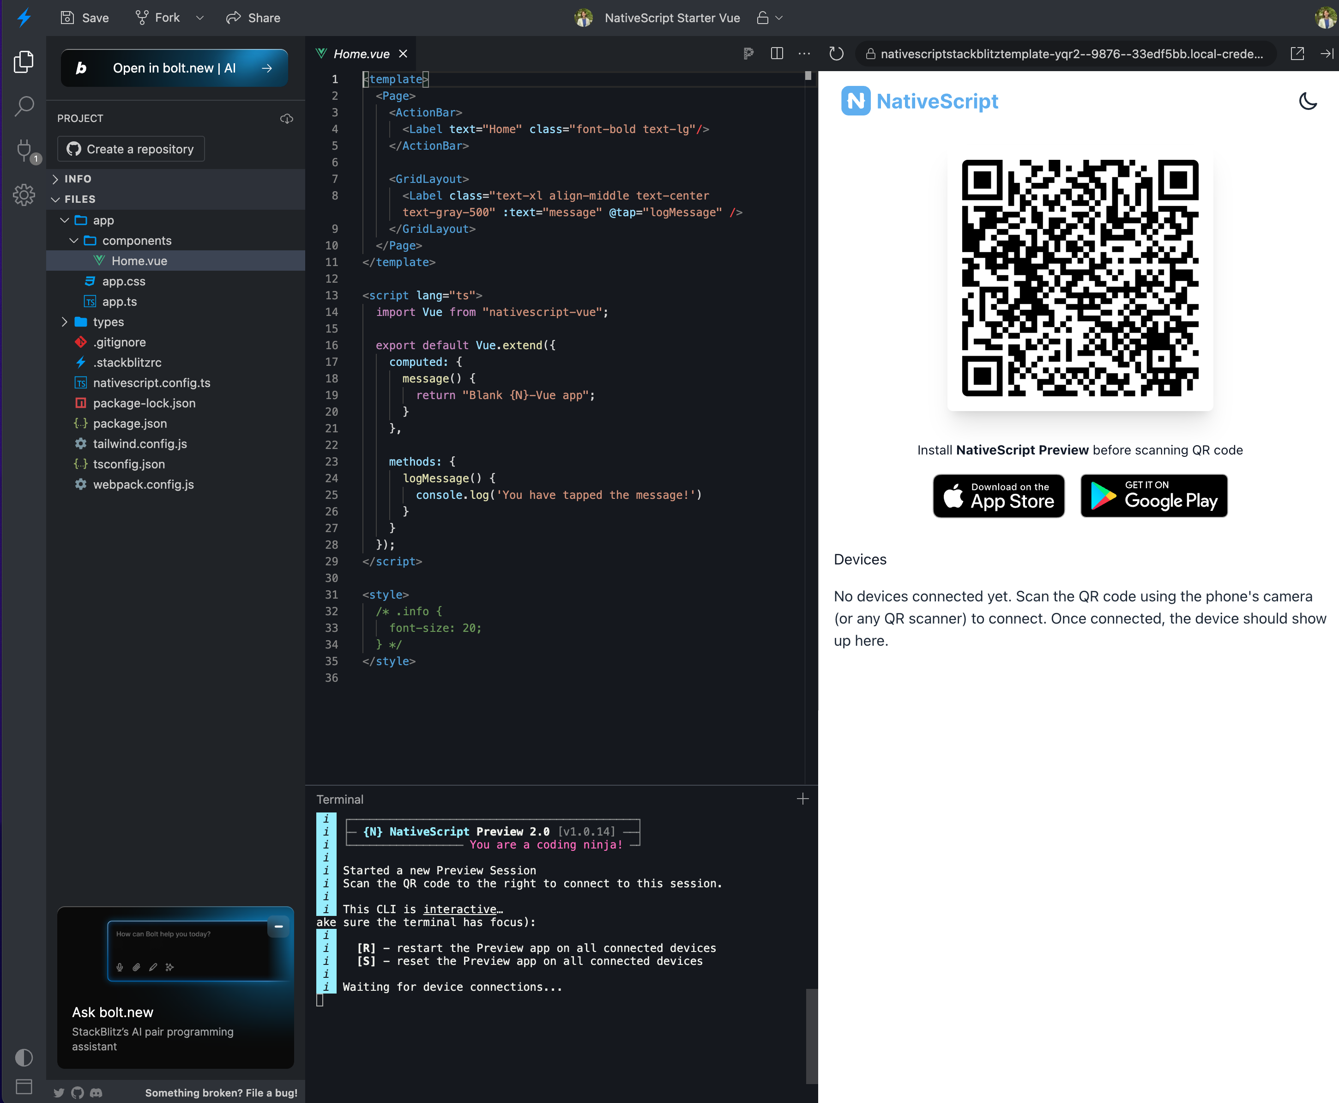1339x1103 pixels.
Task: Create a repository on GitHub
Action: (131, 149)
